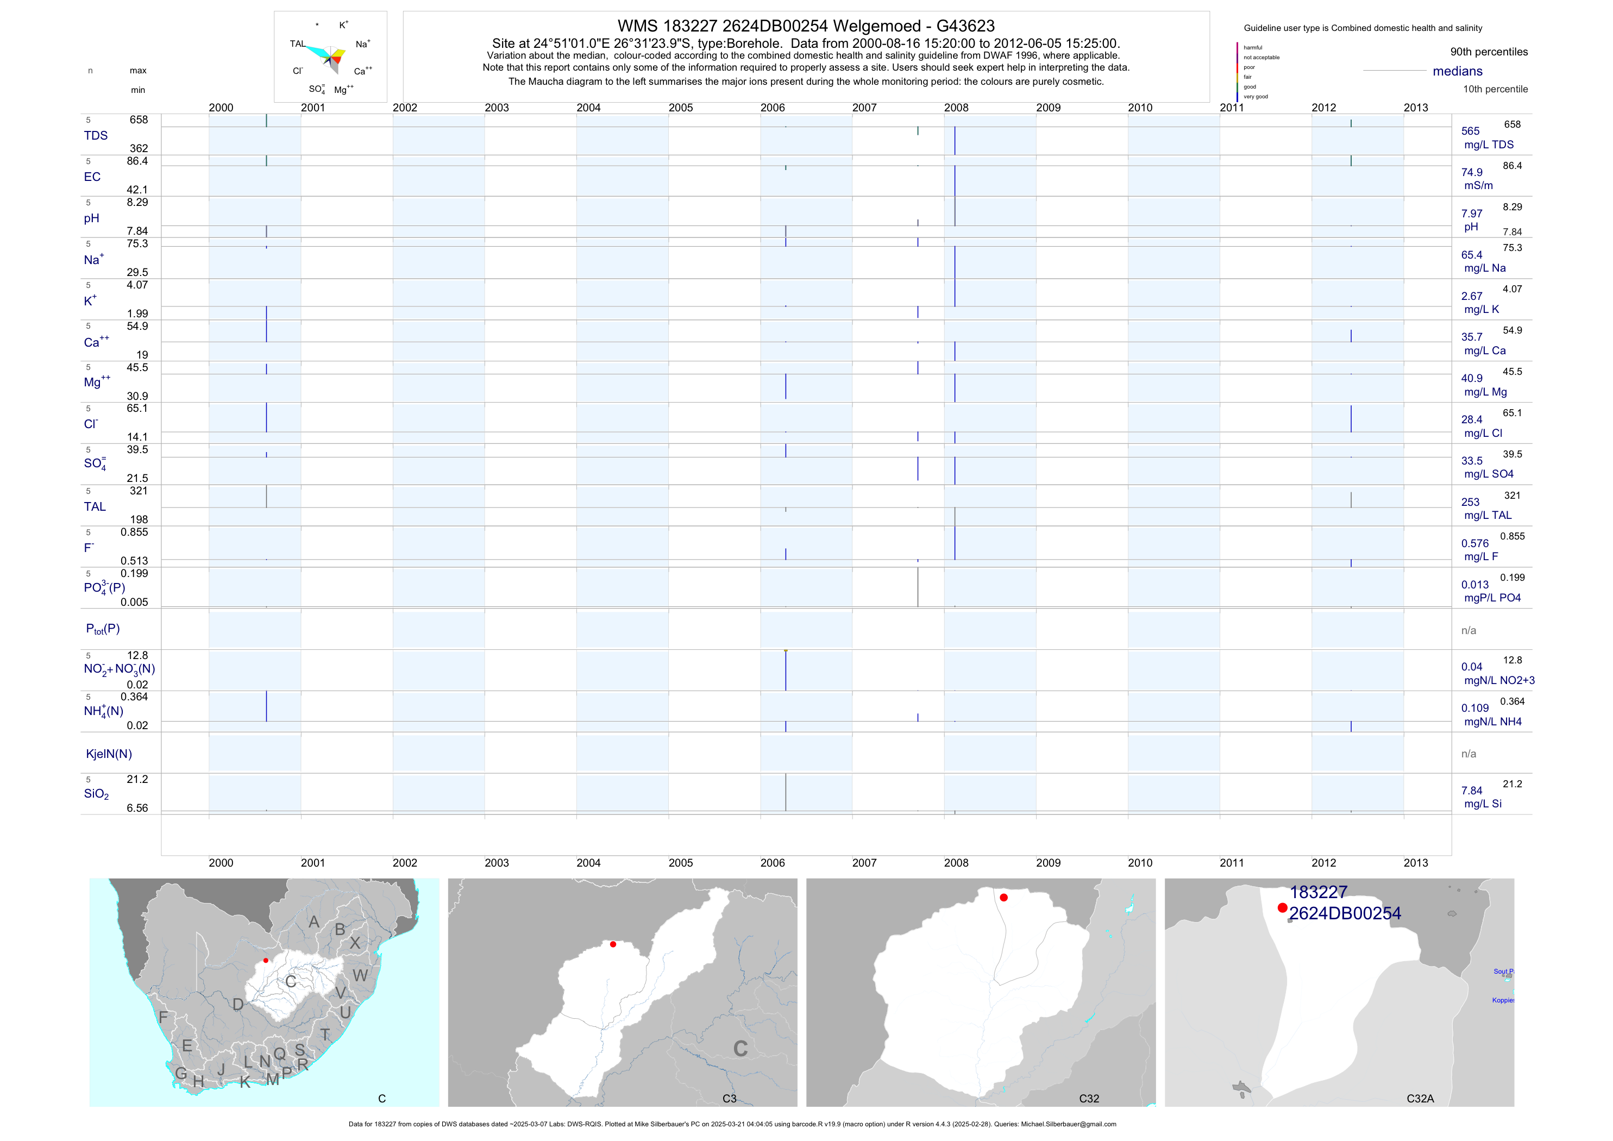Click the TDS parameter row label

[96, 136]
